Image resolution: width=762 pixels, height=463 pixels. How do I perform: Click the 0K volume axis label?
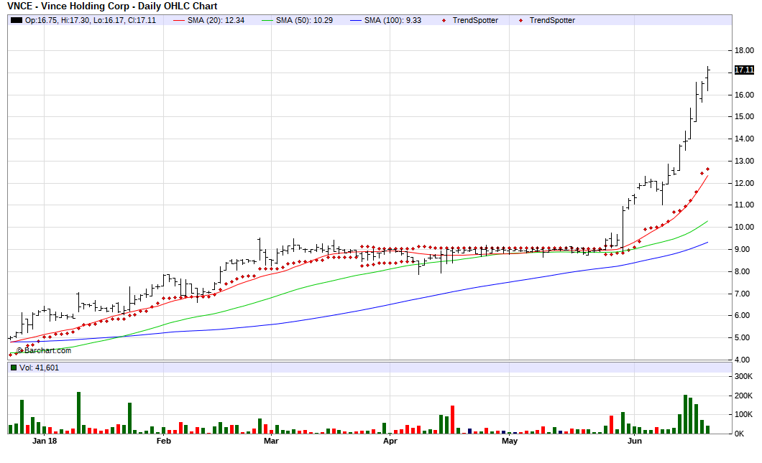[739, 434]
